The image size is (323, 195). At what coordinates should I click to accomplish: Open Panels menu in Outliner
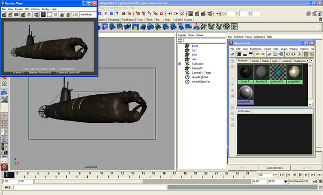200,35
